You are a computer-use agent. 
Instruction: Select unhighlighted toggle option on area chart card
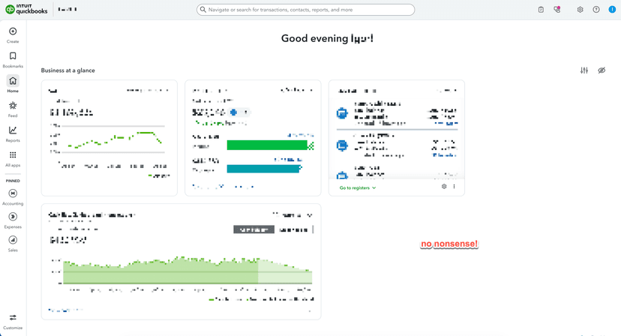[x=293, y=229]
